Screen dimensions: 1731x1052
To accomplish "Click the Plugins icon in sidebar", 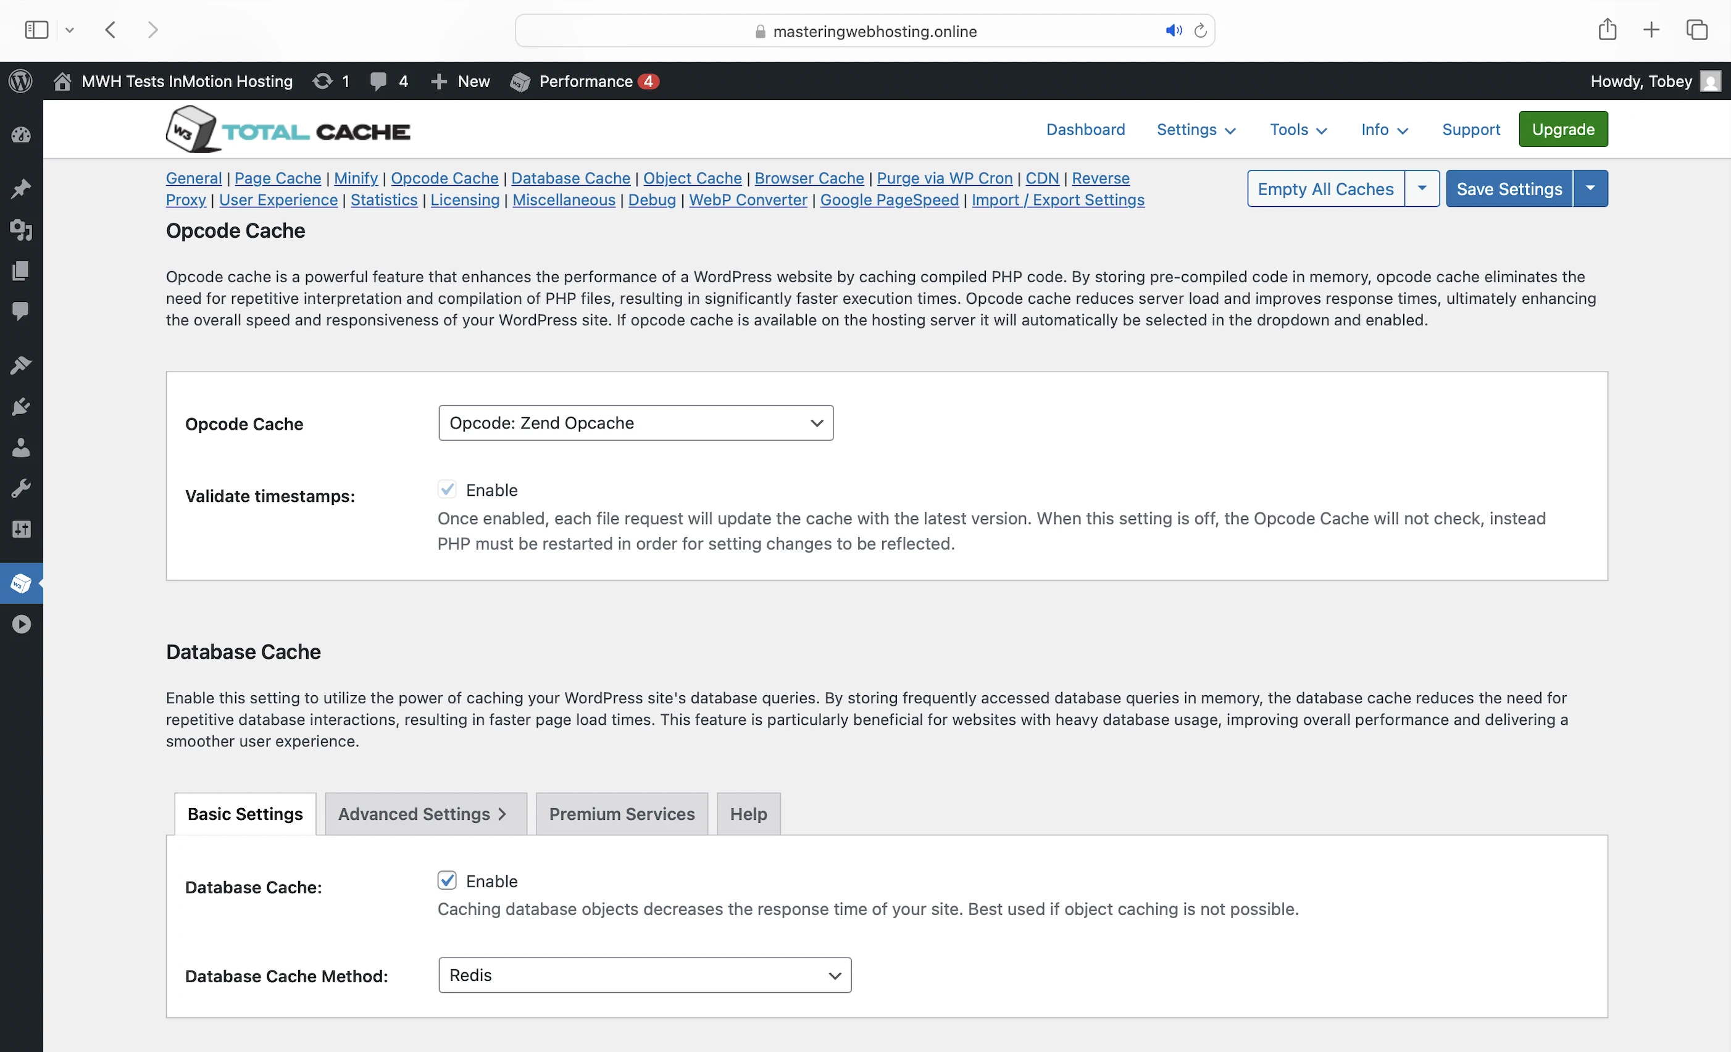I will tap(21, 406).
